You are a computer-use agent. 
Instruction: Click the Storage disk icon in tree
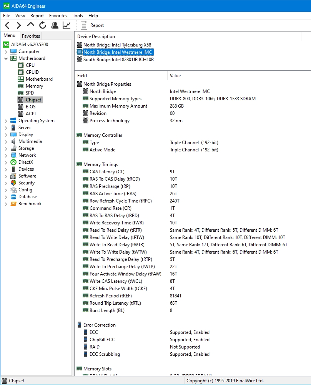[x=13, y=148]
